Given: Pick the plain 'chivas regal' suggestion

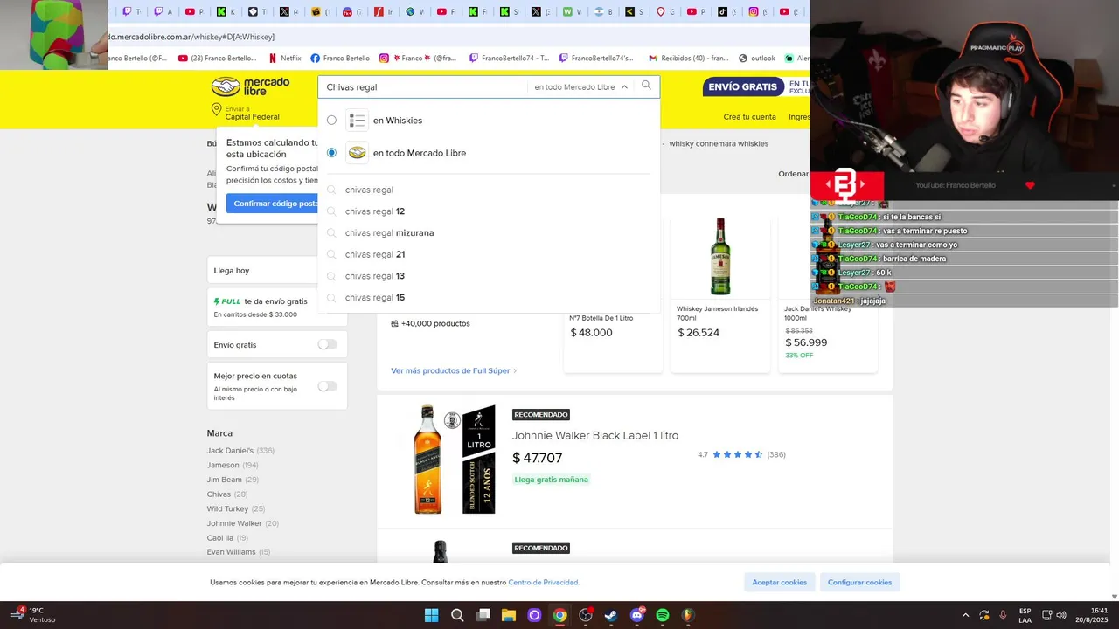Looking at the screenshot, I should (489, 190).
